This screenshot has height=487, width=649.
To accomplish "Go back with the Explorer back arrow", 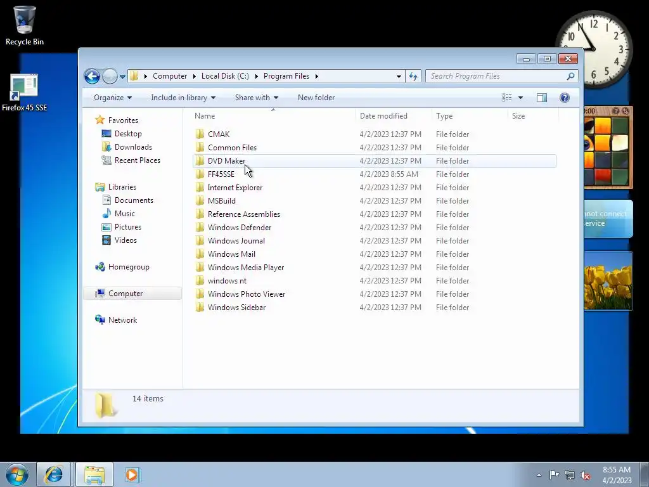I will tap(92, 76).
